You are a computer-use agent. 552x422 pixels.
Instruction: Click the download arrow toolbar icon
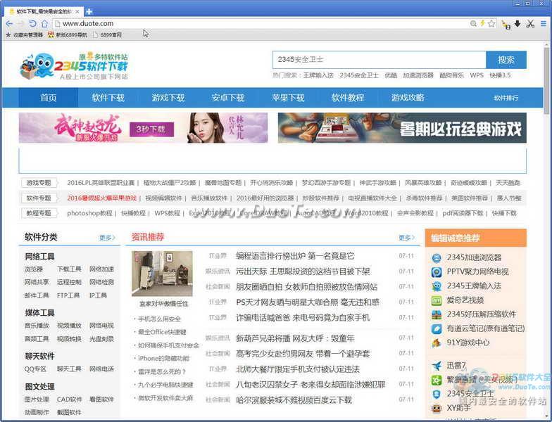tap(517, 24)
